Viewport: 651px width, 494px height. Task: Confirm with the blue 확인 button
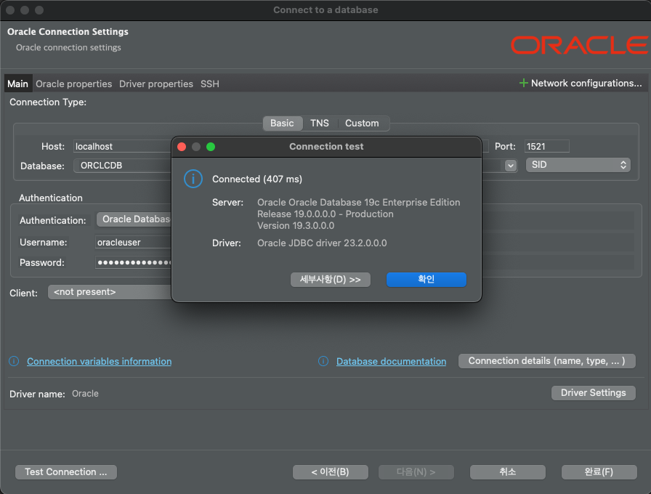coord(426,280)
